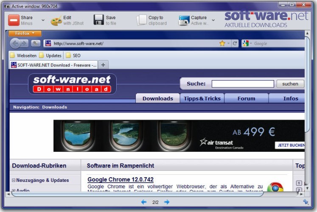Image resolution: width=317 pixels, height=212 pixels.
Task: Click the browser Back arrow
Action: pos(15,43)
